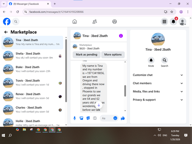Select the Messenger | Facebook browser tab
The height and width of the screenshot is (144, 192).
(x=29, y=4)
